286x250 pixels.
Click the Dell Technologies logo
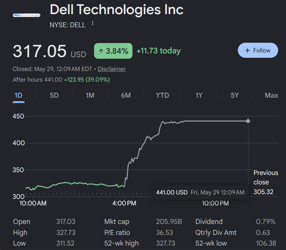tap(26, 15)
